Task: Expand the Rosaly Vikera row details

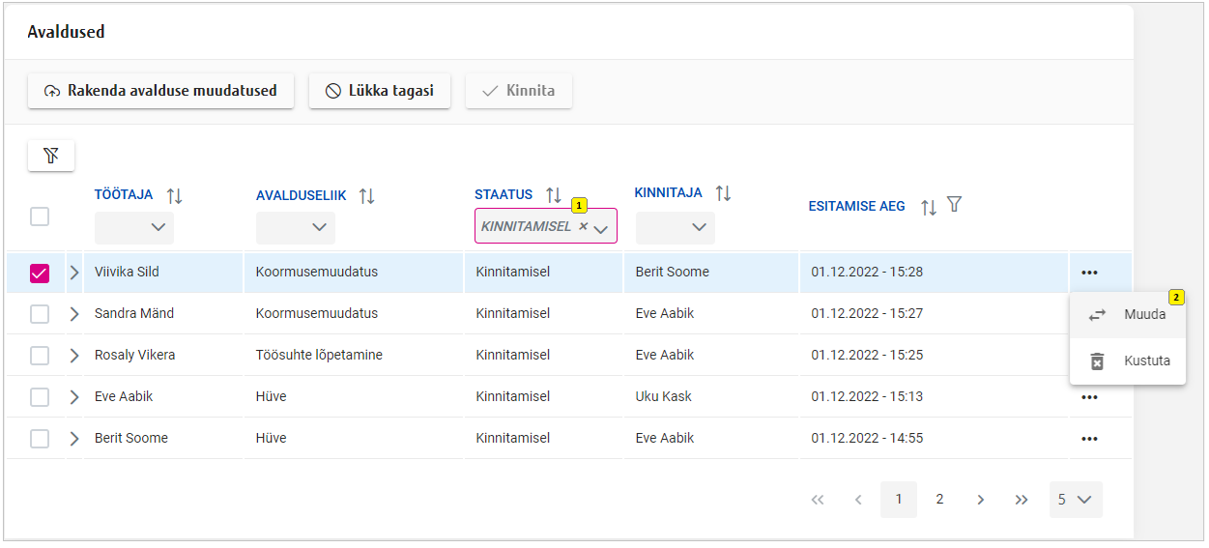Action: click(74, 356)
